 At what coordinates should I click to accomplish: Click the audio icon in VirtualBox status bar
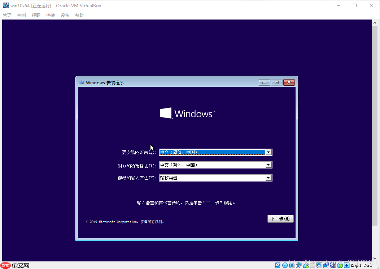pyautogui.click(x=292, y=265)
